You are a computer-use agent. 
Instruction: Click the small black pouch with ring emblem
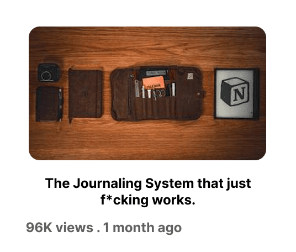49,72
